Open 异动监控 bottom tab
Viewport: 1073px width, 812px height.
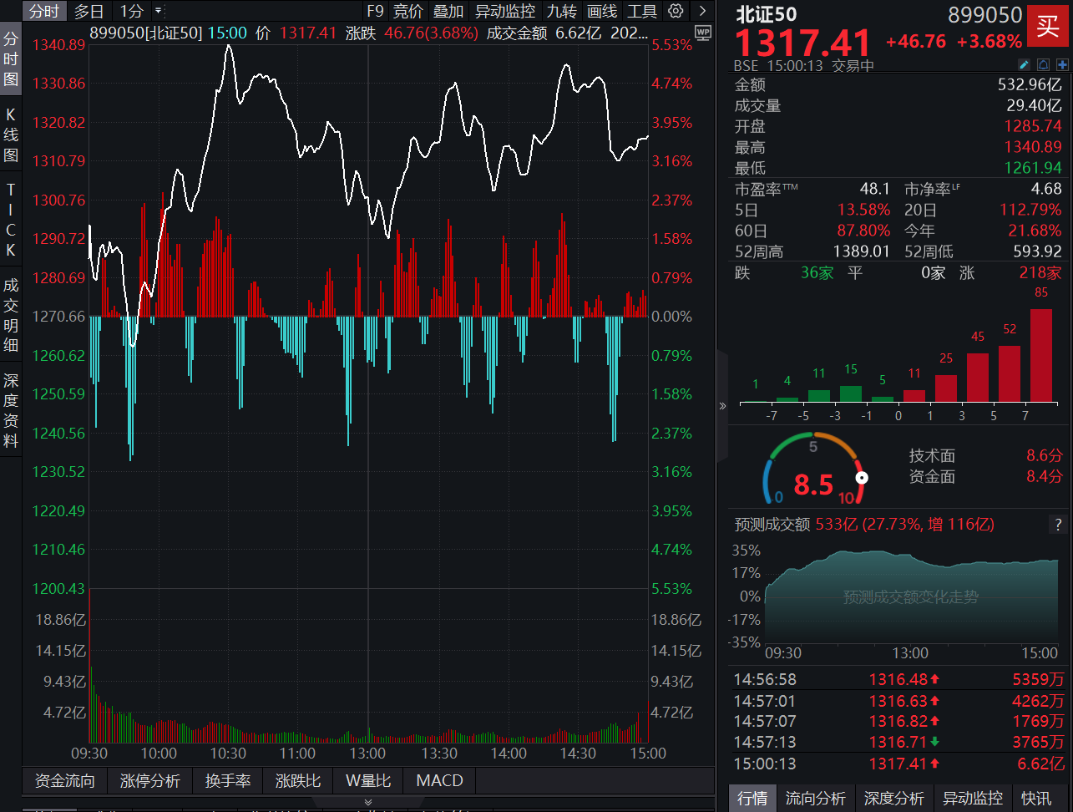pos(973,799)
